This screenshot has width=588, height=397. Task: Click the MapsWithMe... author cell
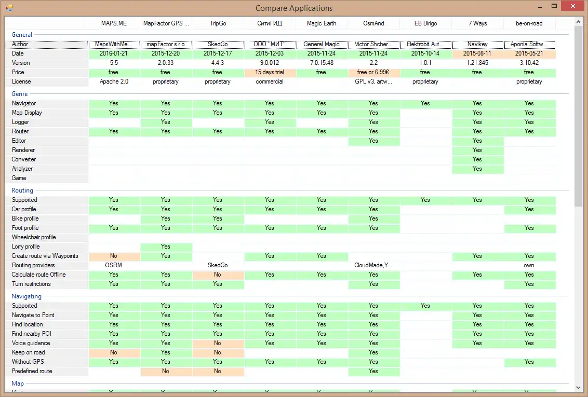click(114, 44)
